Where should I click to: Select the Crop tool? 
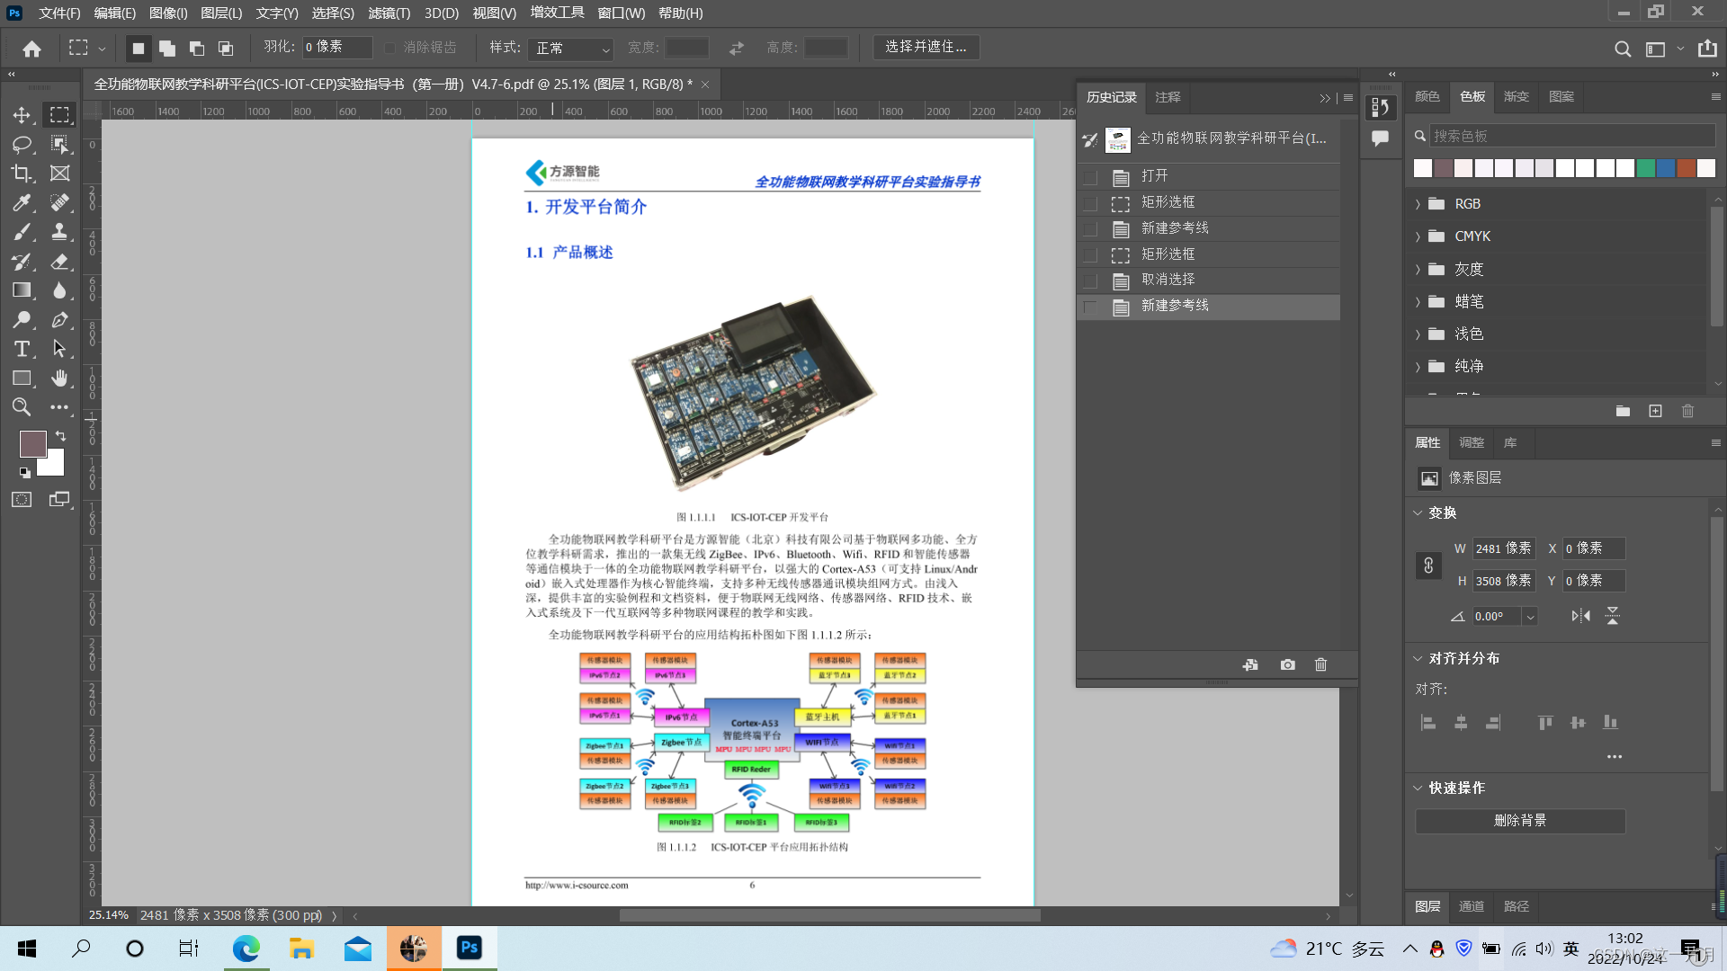[22, 174]
